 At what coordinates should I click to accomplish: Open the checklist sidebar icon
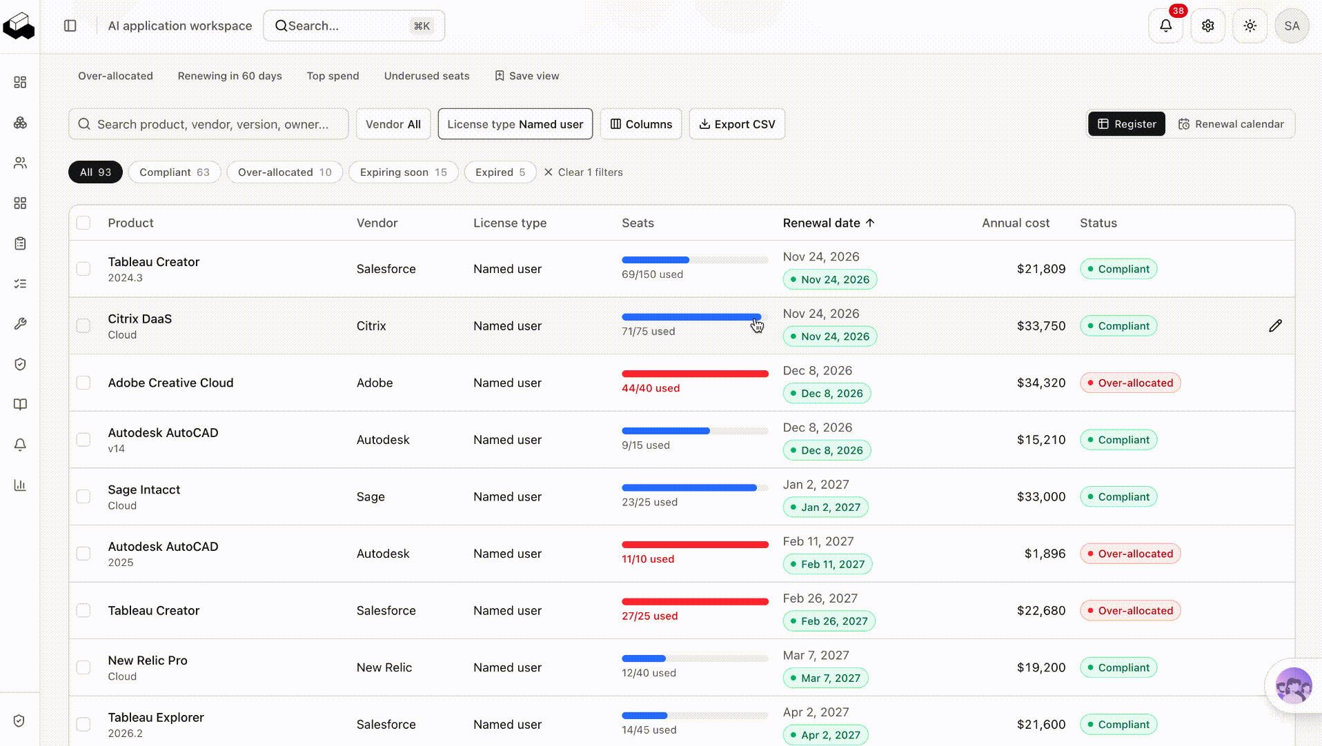tap(20, 283)
